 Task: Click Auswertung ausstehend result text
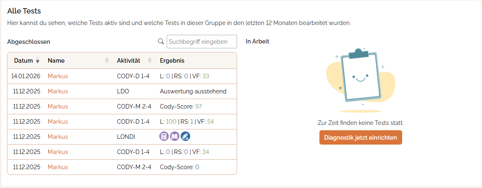tap(193, 91)
